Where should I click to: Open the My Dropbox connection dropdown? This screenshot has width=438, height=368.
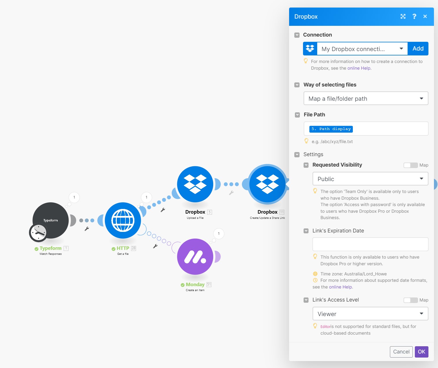[362, 49]
